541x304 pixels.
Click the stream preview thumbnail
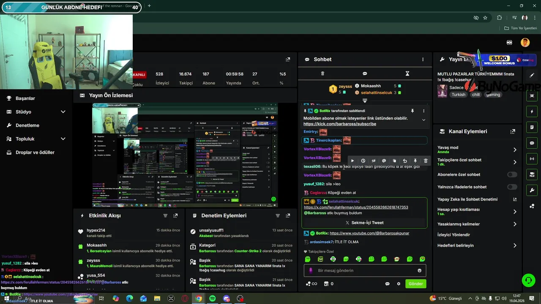(x=185, y=155)
